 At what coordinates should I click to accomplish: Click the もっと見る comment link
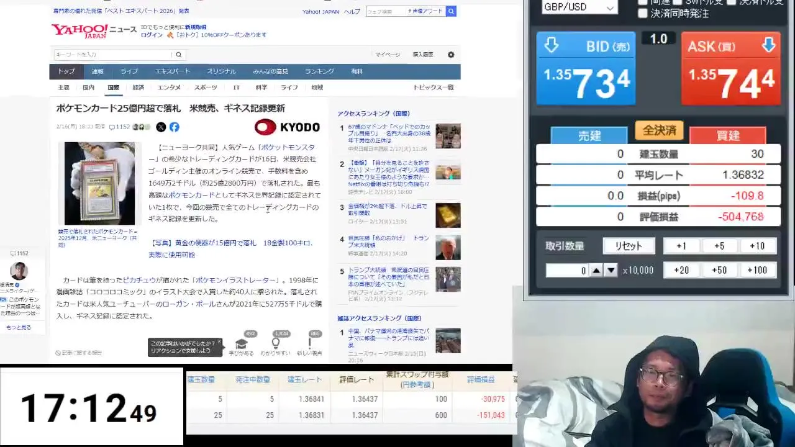click(19, 327)
